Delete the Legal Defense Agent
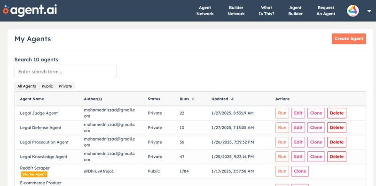 coord(337,127)
